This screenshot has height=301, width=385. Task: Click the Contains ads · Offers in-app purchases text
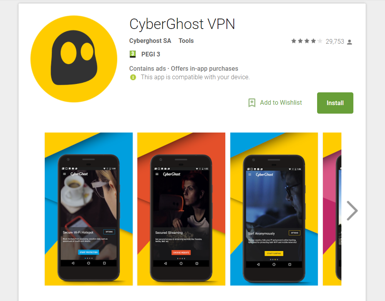184,69
